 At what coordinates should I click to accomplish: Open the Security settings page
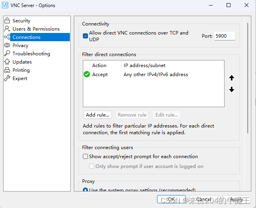click(x=21, y=20)
